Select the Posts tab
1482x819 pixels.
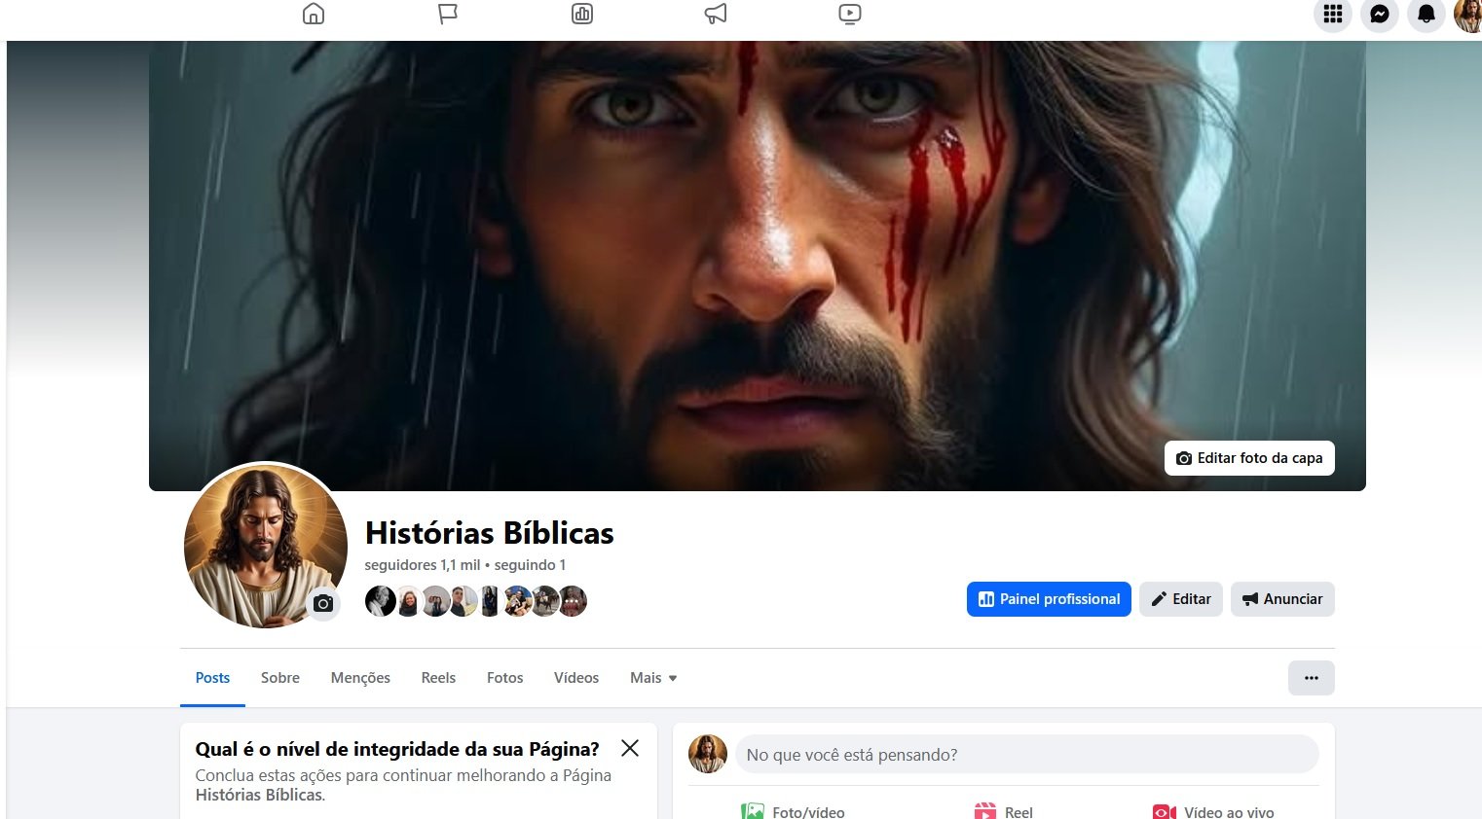212,678
